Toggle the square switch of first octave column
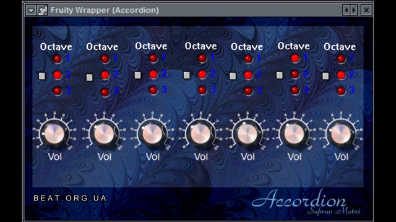Image resolution: width=396 pixels, height=222 pixels. [42, 76]
